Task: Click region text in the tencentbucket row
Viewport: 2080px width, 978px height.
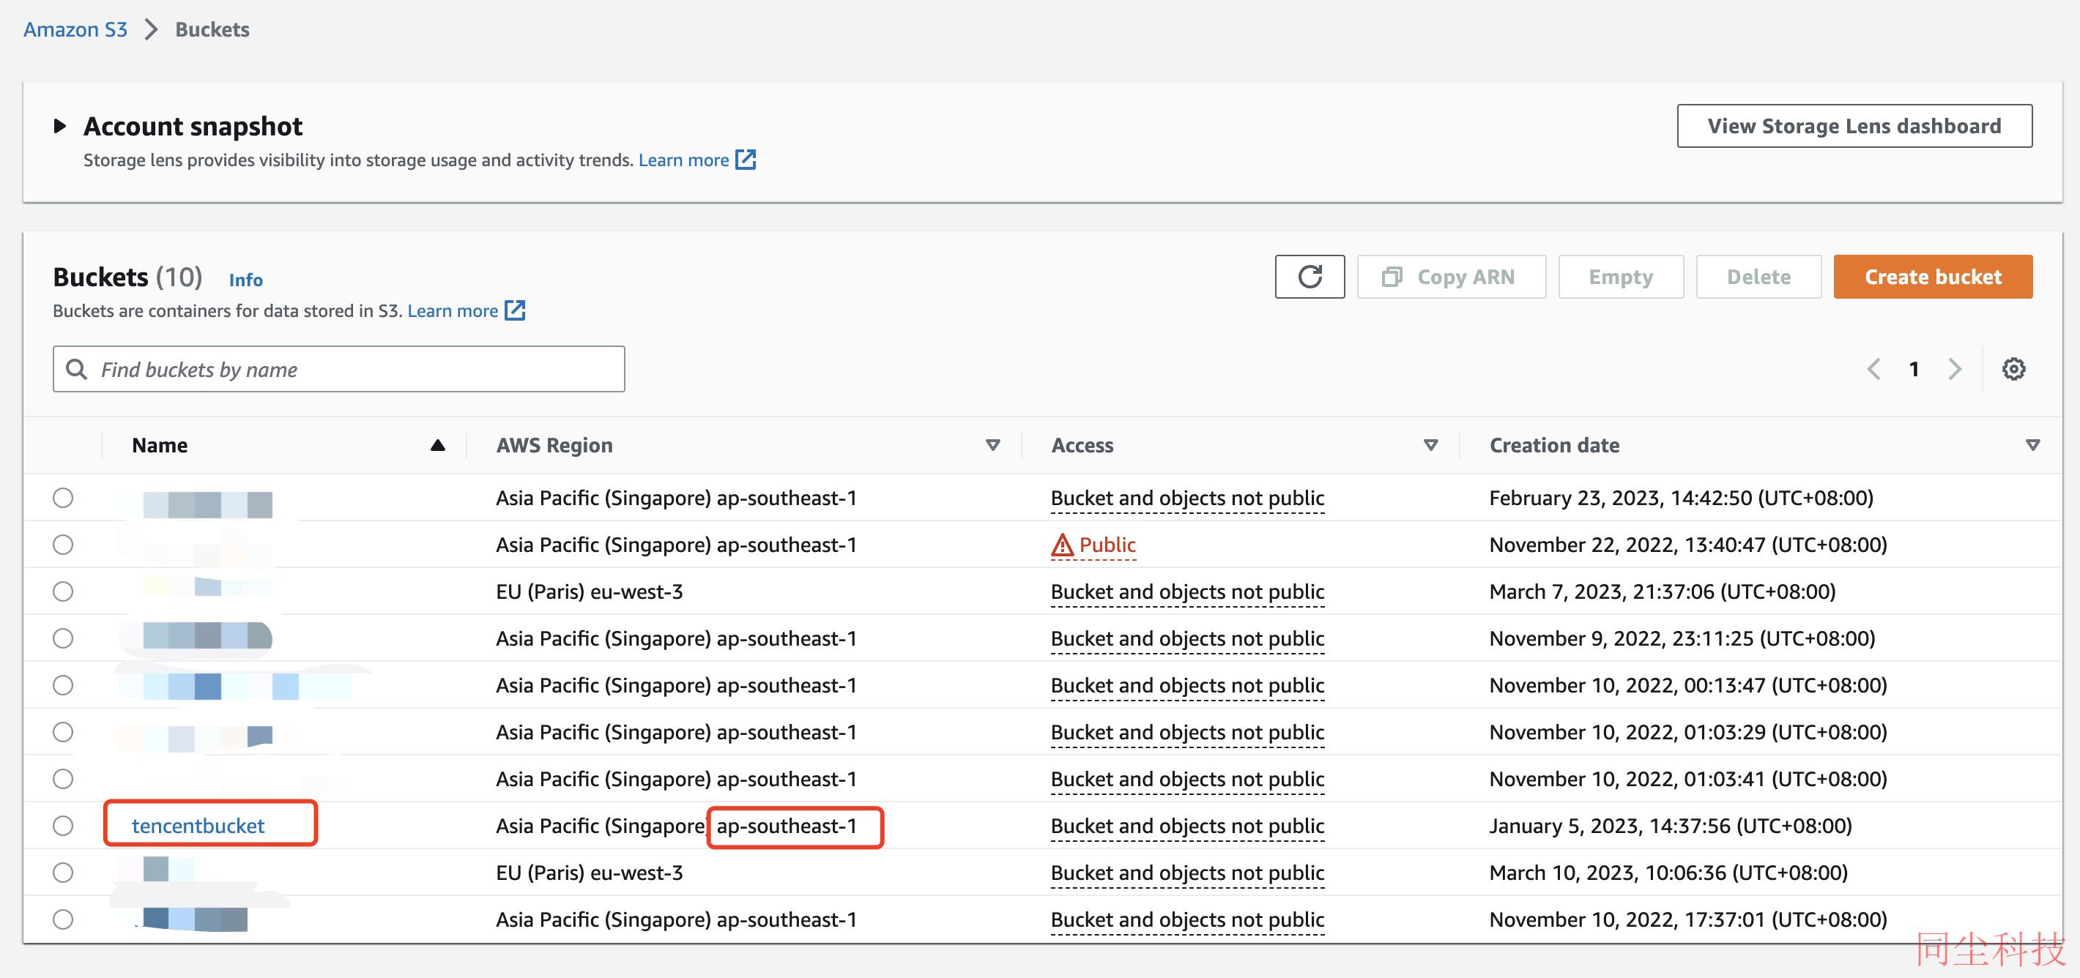Action: tap(677, 826)
